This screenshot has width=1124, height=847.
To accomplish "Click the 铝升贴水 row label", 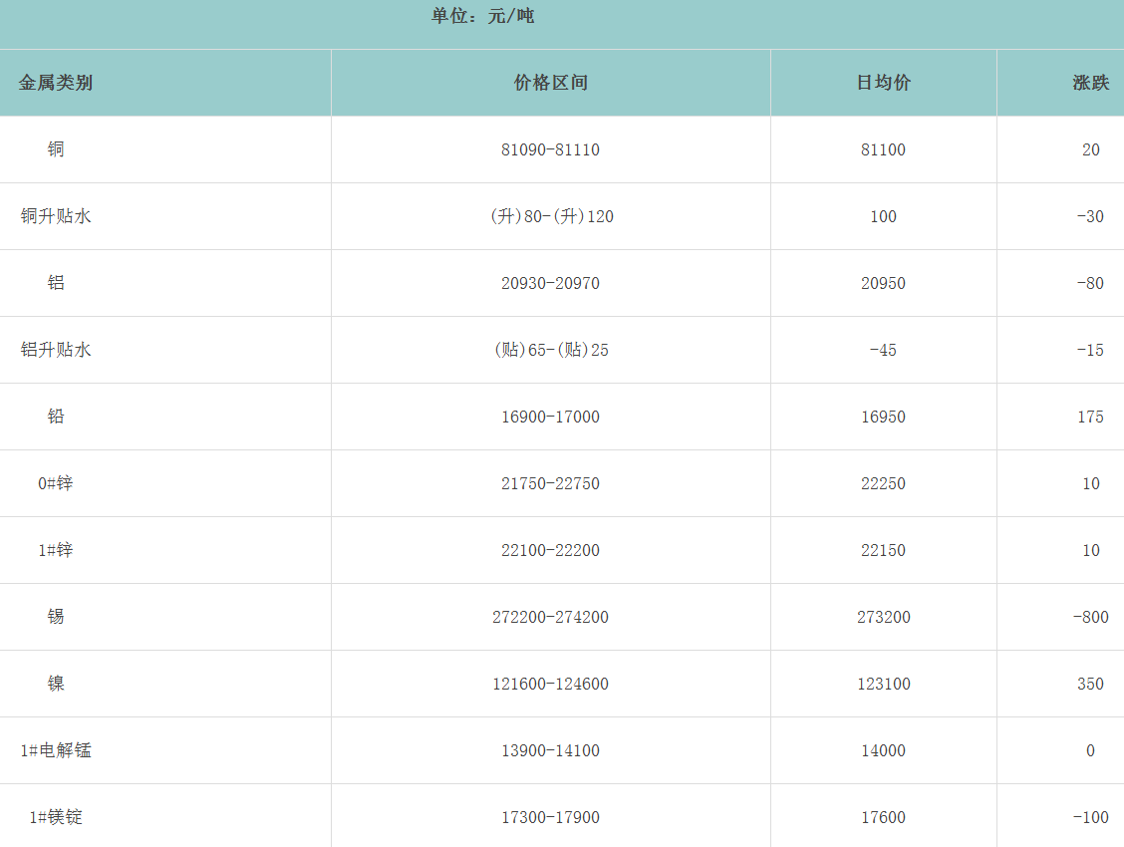I will [56, 350].
